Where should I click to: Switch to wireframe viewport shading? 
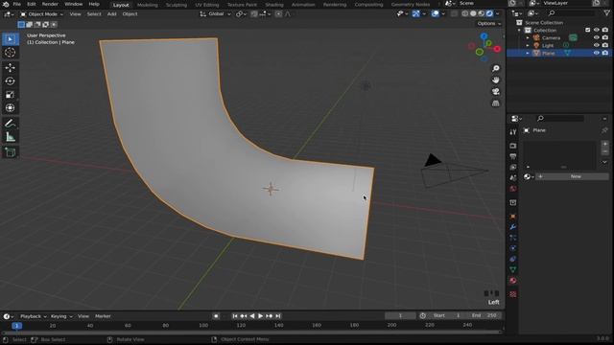tap(464, 13)
